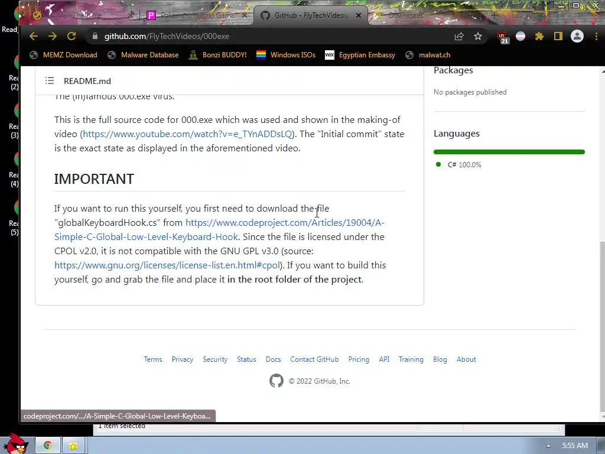Screen dimensions: 605x454
Task: Click the green C# language bar
Action: point(509,152)
